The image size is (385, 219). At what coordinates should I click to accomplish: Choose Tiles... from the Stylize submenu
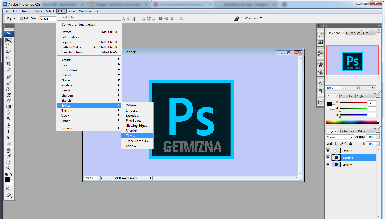click(x=137, y=136)
